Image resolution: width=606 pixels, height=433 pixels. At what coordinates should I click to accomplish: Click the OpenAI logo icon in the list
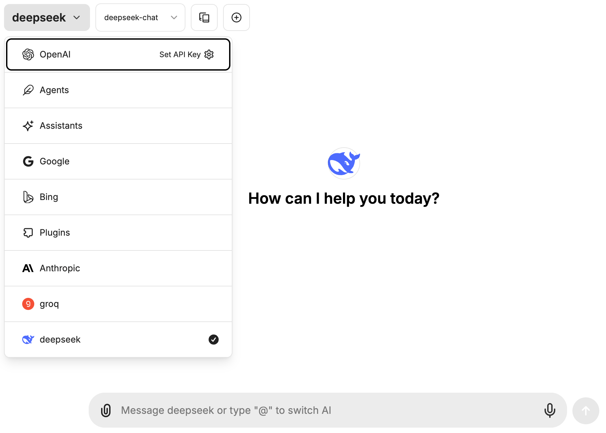pyautogui.click(x=28, y=54)
